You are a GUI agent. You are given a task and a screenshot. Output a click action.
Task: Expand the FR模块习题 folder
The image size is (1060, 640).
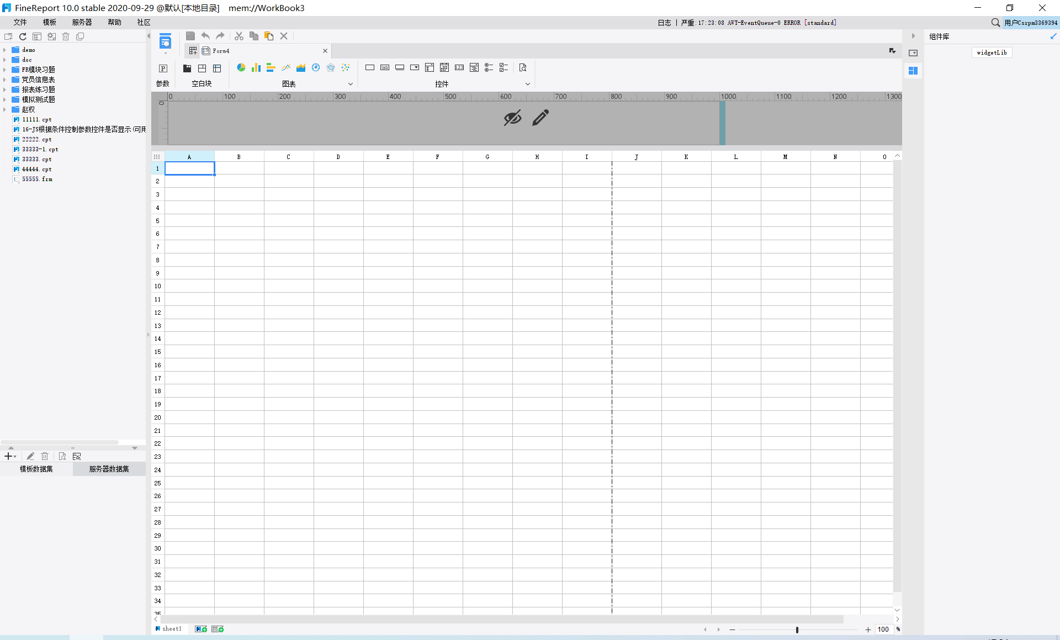coord(4,70)
